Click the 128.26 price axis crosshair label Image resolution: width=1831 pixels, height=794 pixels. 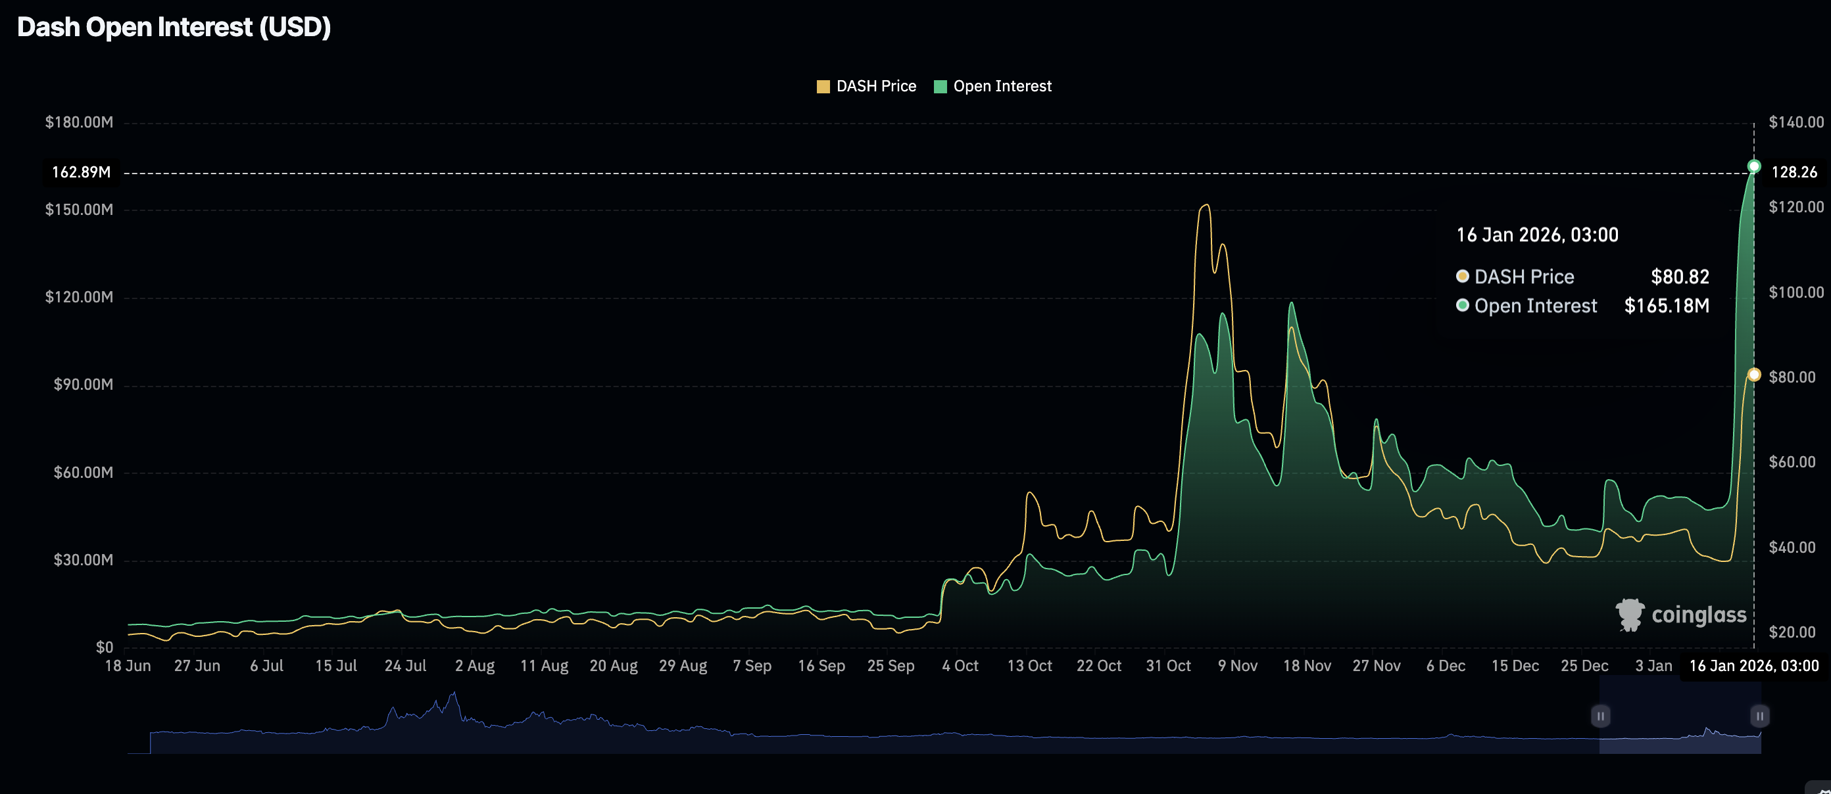(x=1794, y=173)
